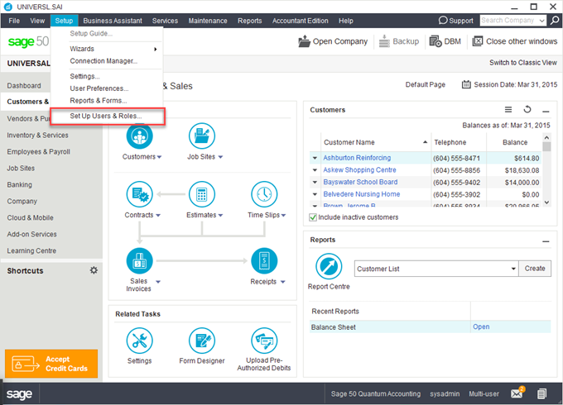Choose User Preferences from Setup menu
Image resolution: width=563 pixels, height=405 pixels.
tap(108, 88)
